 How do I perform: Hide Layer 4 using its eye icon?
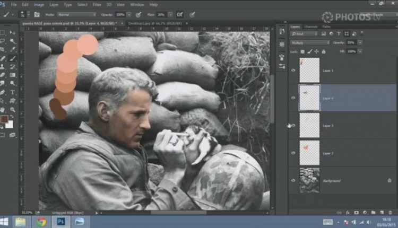click(x=293, y=98)
